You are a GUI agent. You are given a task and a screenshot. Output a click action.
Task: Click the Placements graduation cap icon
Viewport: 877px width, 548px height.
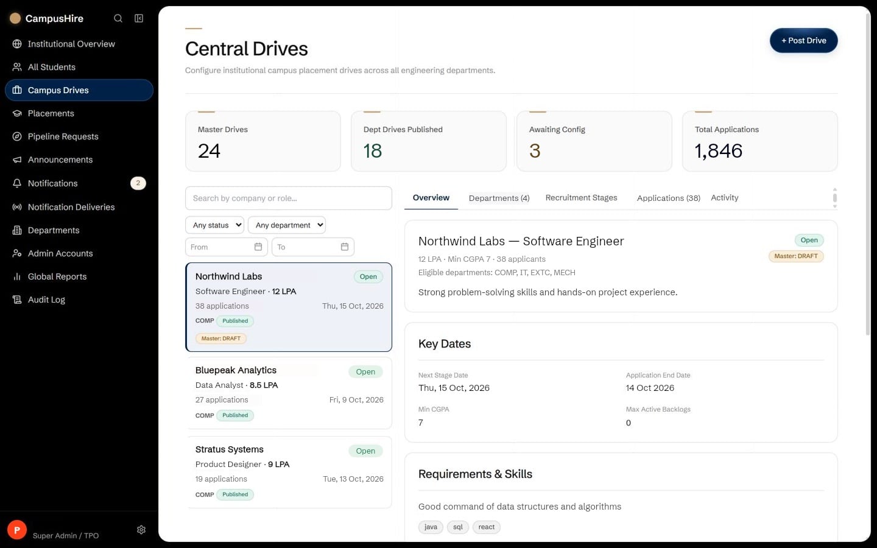pos(17,113)
